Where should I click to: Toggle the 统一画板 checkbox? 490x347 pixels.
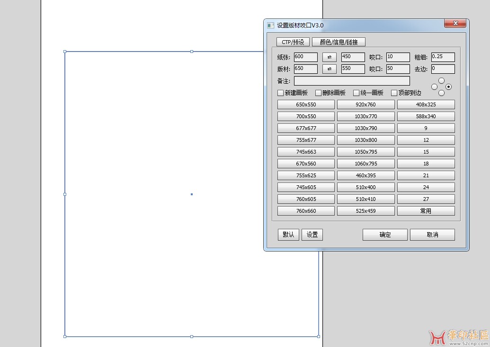click(x=356, y=93)
